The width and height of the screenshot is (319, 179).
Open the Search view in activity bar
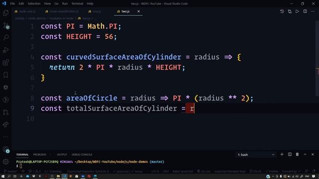tap(5, 37)
